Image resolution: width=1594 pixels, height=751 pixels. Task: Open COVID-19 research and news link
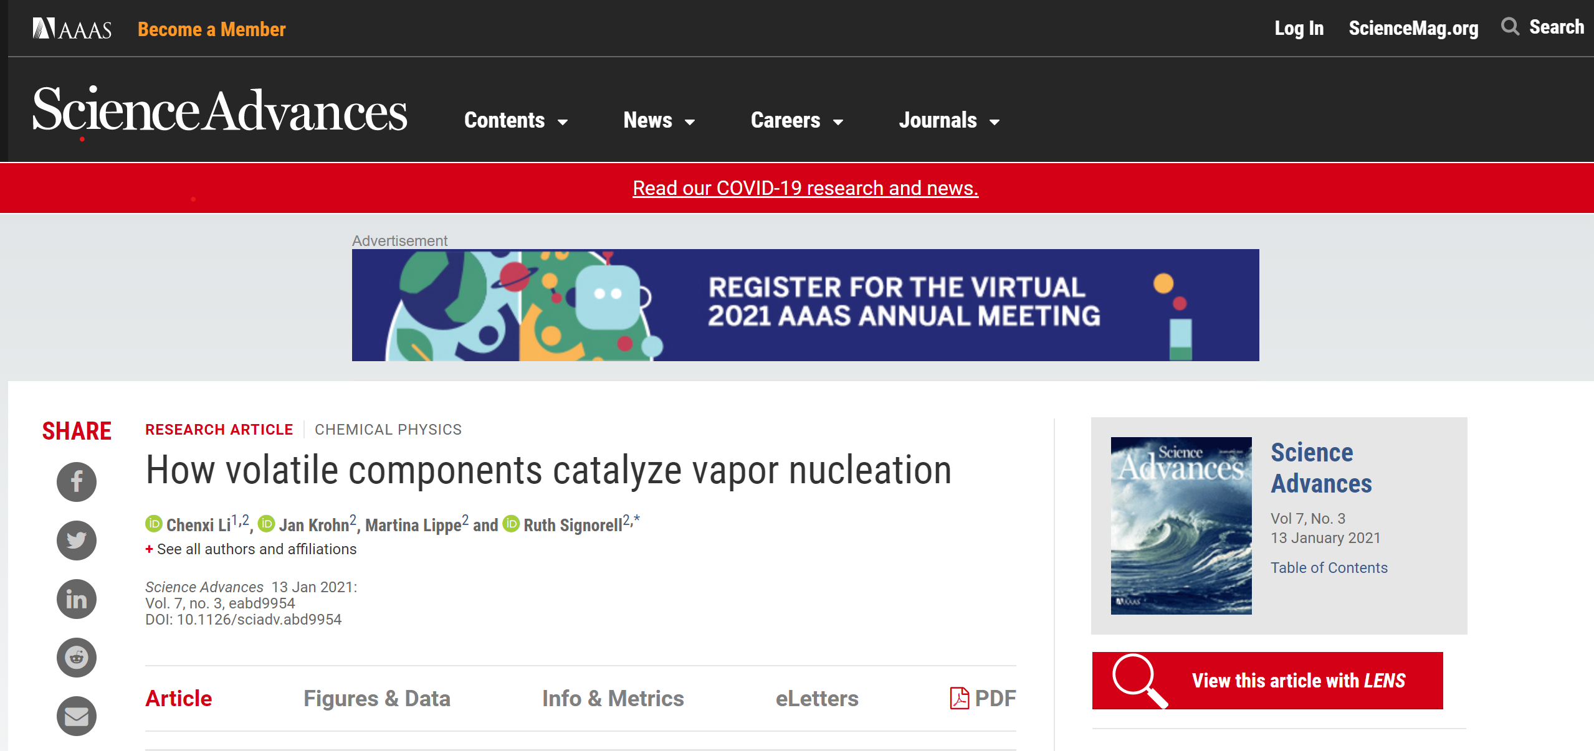click(x=805, y=188)
